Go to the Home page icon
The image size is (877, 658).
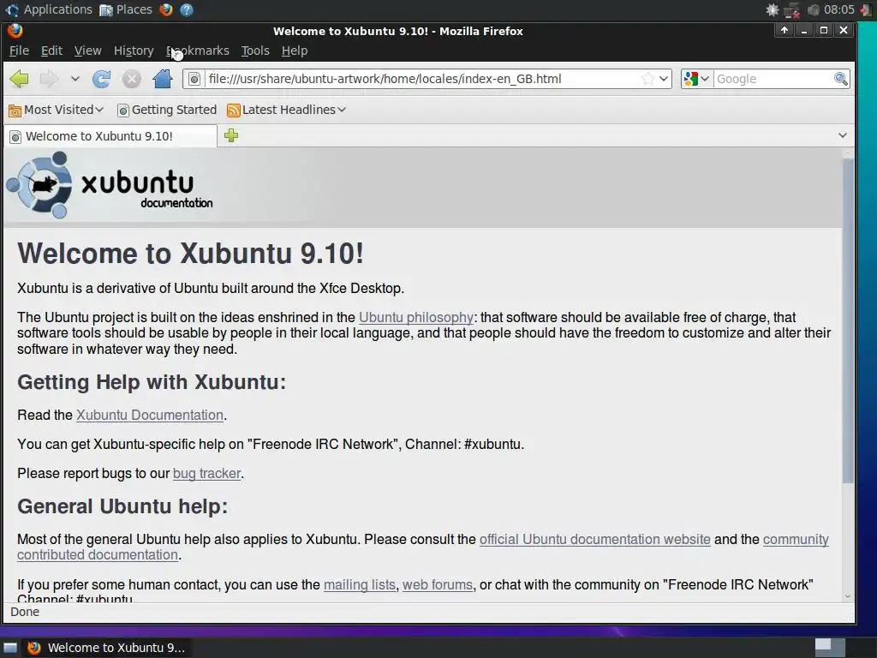pyautogui.click(x=163, y=79)
